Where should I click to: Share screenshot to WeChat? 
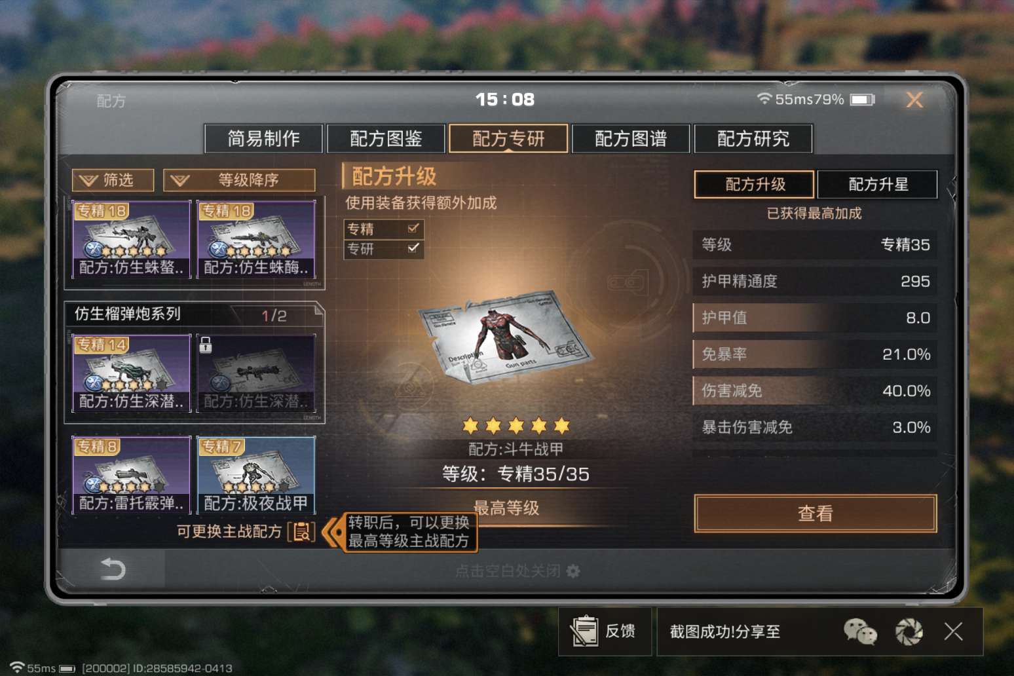point(859,631)
